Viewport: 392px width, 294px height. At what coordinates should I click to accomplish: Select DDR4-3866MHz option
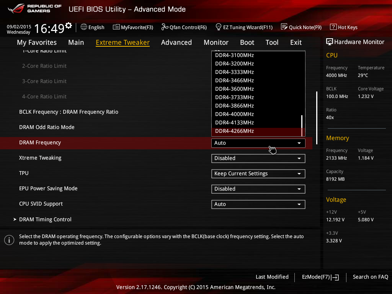(256, 106)
